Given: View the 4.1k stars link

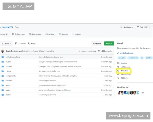Looking at the screenshot, I should click(124, 71).
